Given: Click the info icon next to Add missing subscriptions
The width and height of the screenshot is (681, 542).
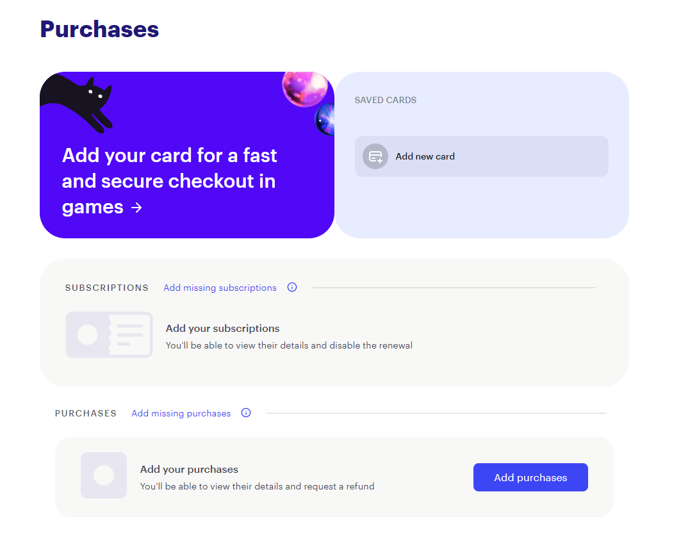Looking at the screenshot, I should click(x=292, y=287).
